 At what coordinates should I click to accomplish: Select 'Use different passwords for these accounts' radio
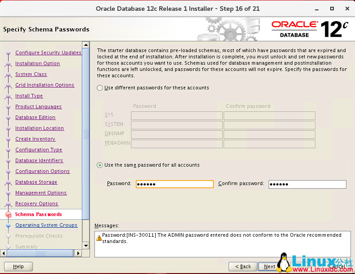(x=99, y=88)
